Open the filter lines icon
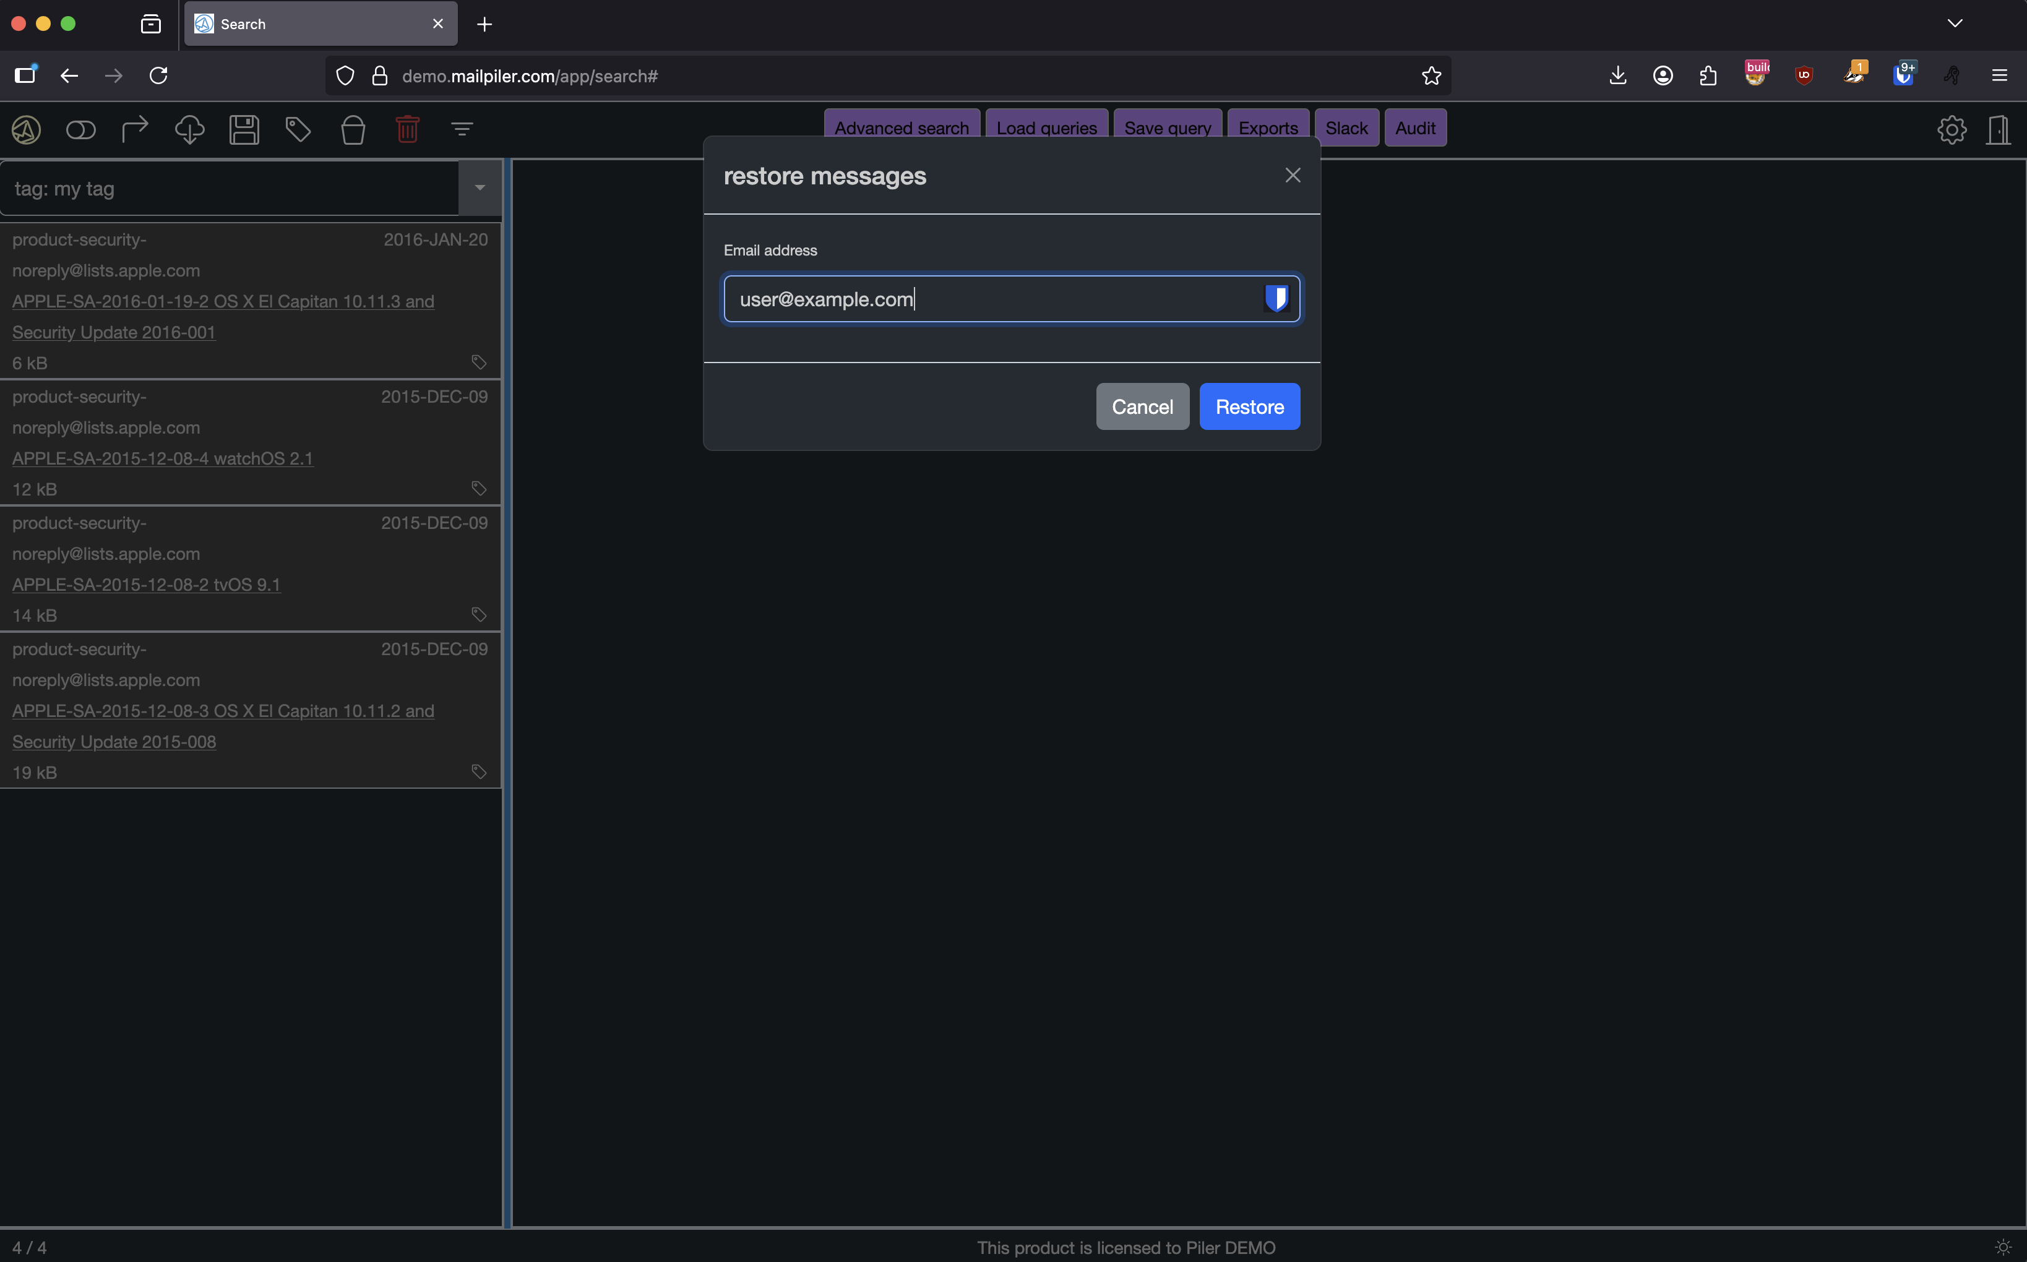The height and width of the screenshot is (1262, 2027). pyautogui.click(x=462, y=129)
